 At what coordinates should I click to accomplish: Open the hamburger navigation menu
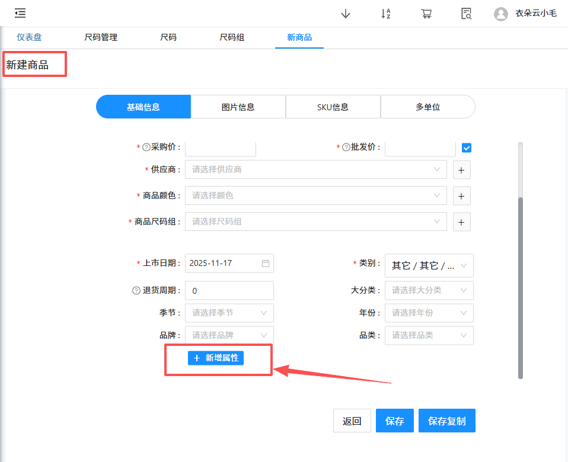20,13
